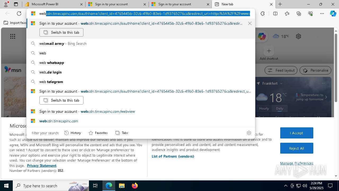Open Favorites star toolbar icon
Image resolution: width=339 pixels, height=191 pixels.
(x=287, y=14)
